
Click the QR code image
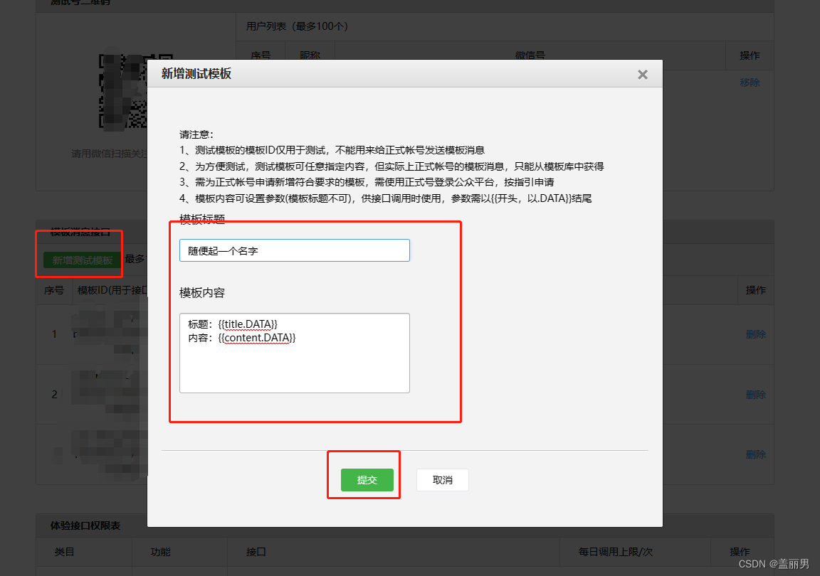(x=123, y=92)
